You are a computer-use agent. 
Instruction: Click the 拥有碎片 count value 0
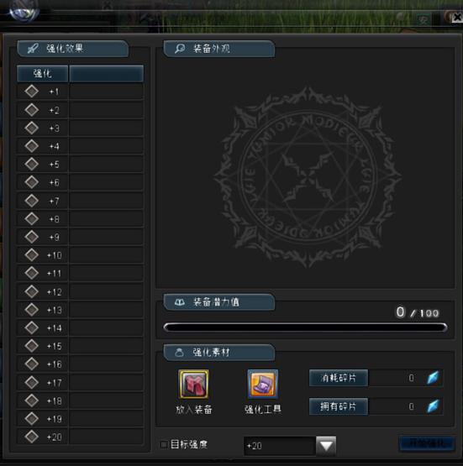(x=411, y=406)
